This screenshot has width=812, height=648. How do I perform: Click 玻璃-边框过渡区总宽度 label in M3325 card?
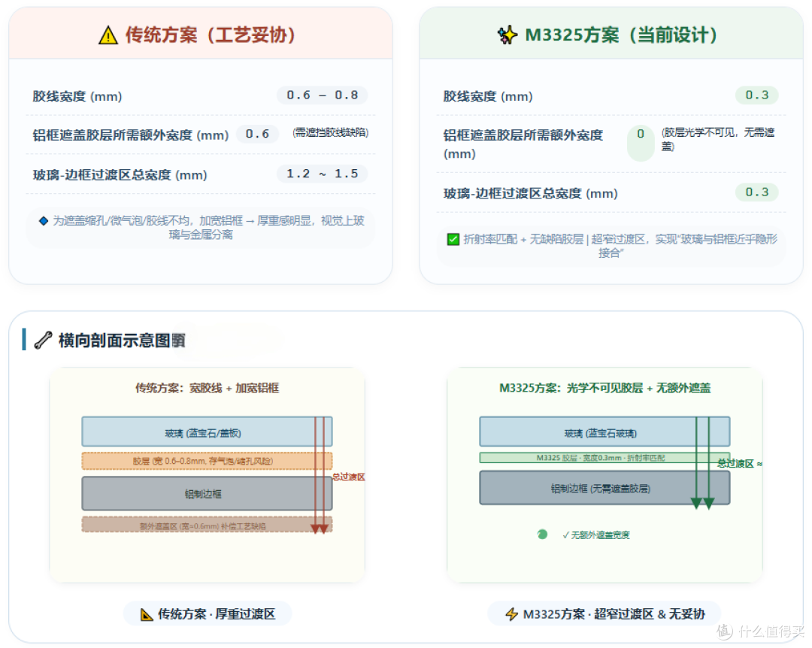[x=530, y=193]
